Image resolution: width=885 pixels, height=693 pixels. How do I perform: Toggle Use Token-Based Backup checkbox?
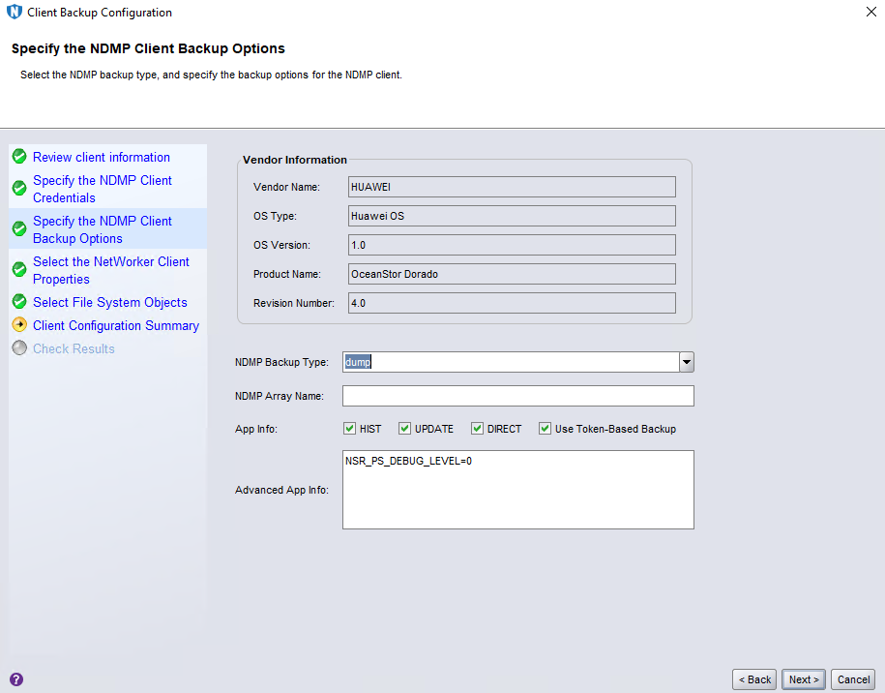point(545,429)
